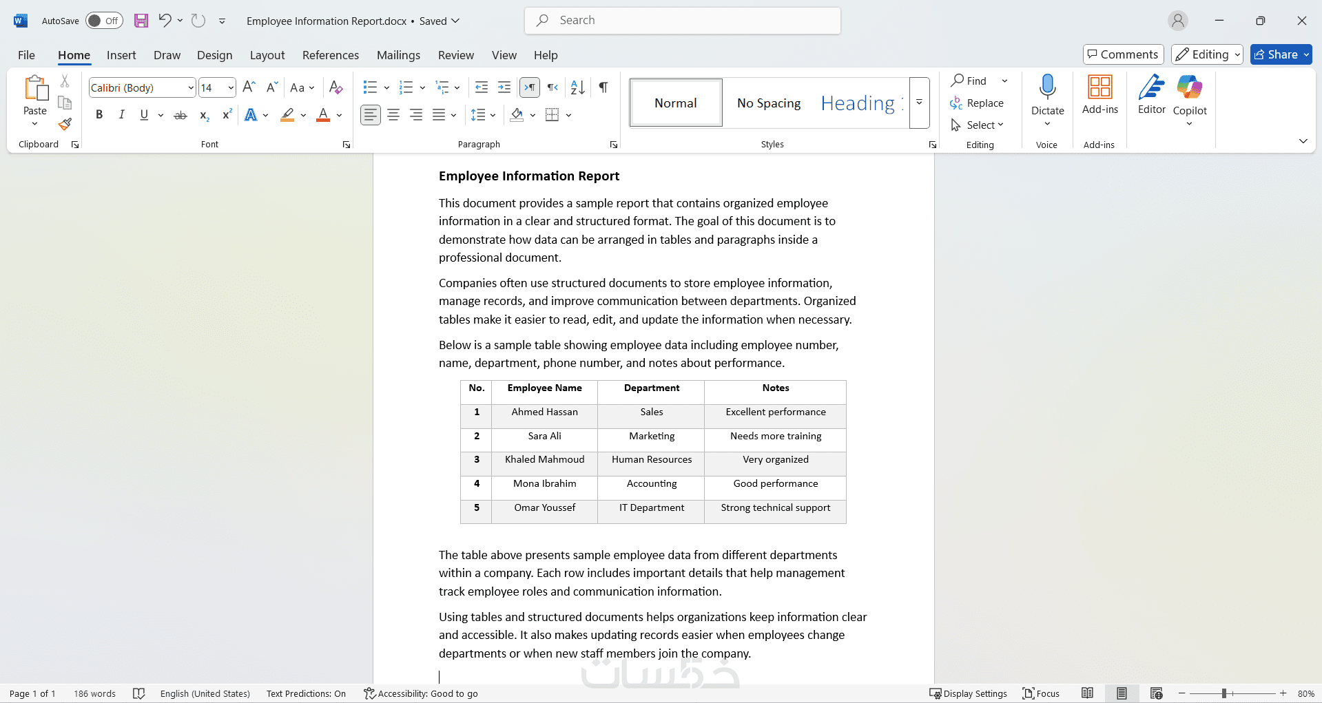The width and height of the screenshot is (1322, 703).
Task: Toggle underline formatting
Action: 144,115
